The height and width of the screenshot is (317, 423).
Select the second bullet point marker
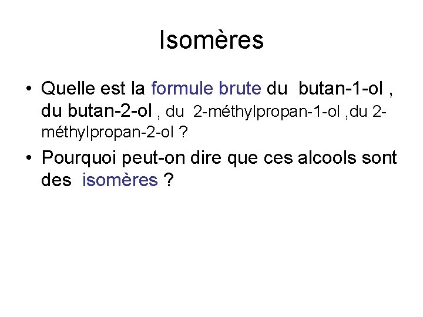coord(29,157)
